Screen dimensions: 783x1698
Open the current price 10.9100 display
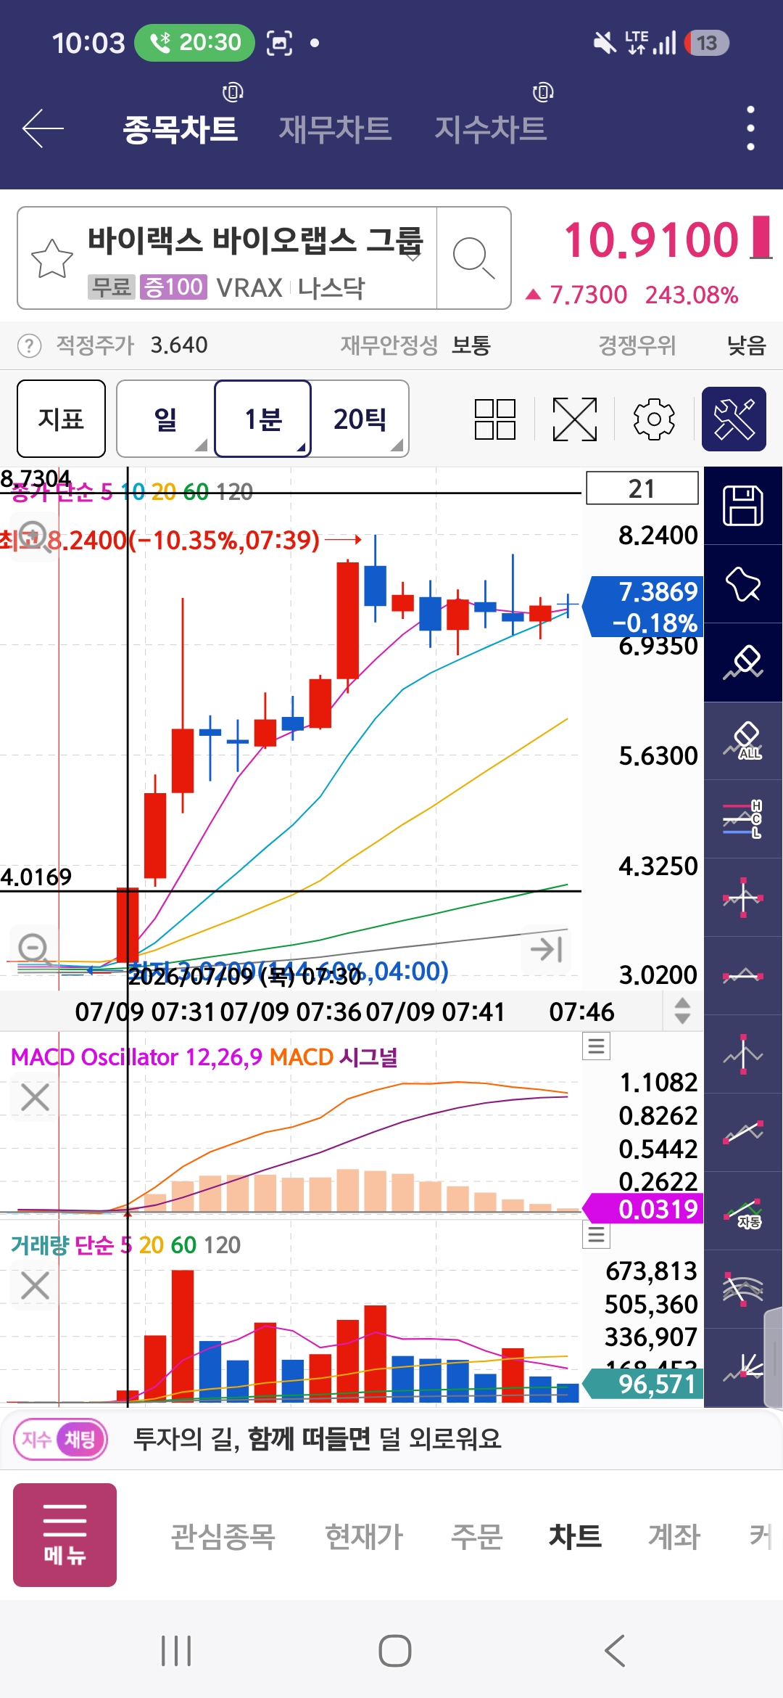(x=651, y=239)
